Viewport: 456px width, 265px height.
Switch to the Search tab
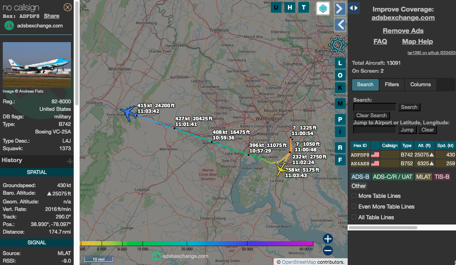pos(365,85)
